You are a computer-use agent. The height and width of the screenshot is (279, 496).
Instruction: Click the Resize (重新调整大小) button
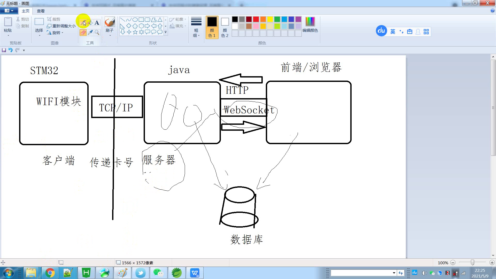[x=61, y=26]
